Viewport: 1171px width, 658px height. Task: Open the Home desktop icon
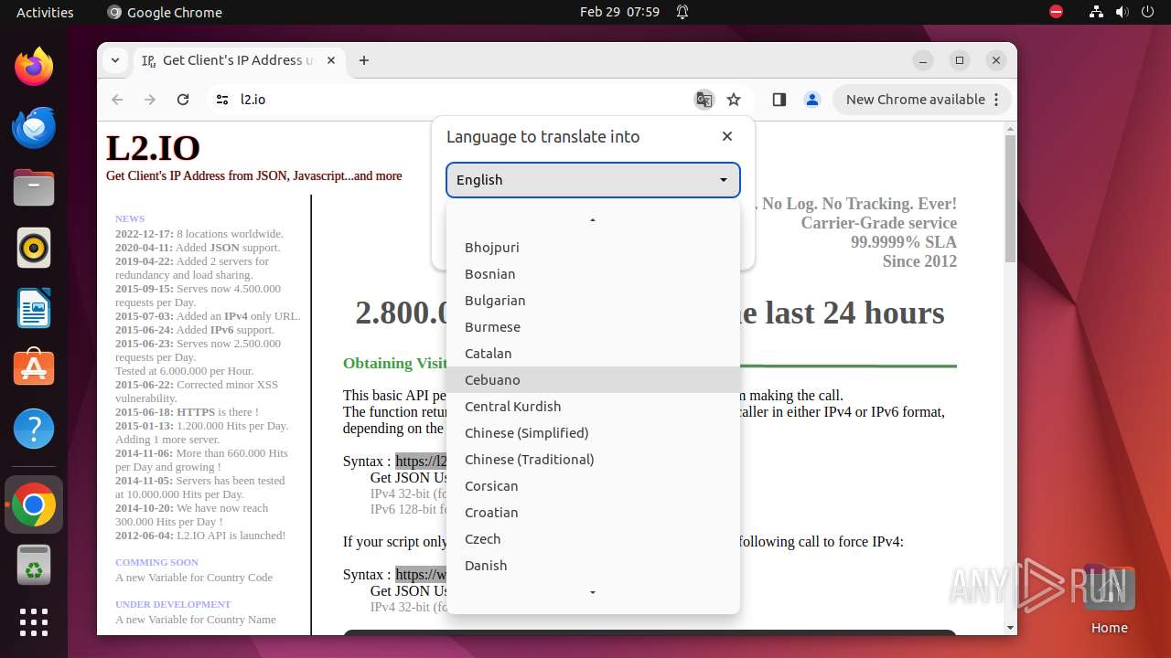tap(1109, 600)
